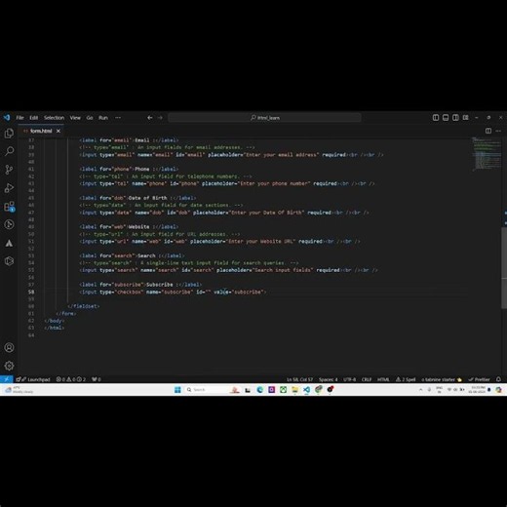Open the triangle-shaped icon in activity bar
507x507 pixels.
coord(9,243)
